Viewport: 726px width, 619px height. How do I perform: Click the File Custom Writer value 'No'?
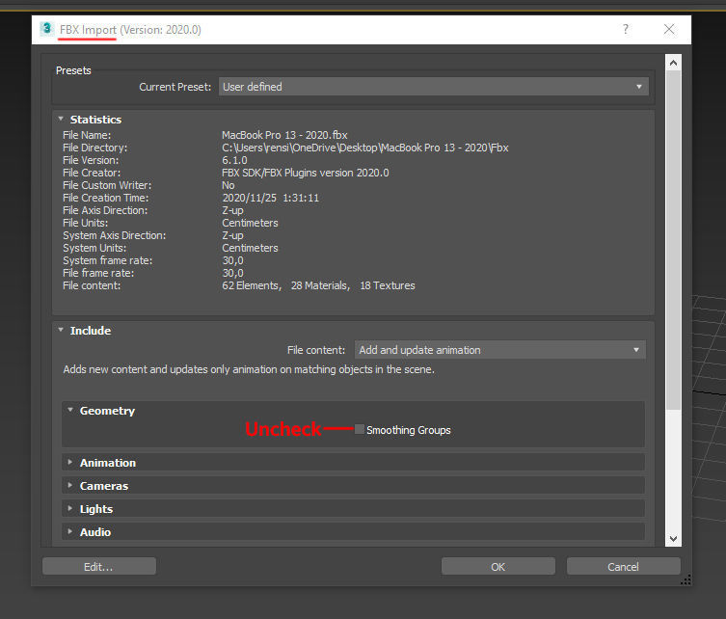pos(229,185)
